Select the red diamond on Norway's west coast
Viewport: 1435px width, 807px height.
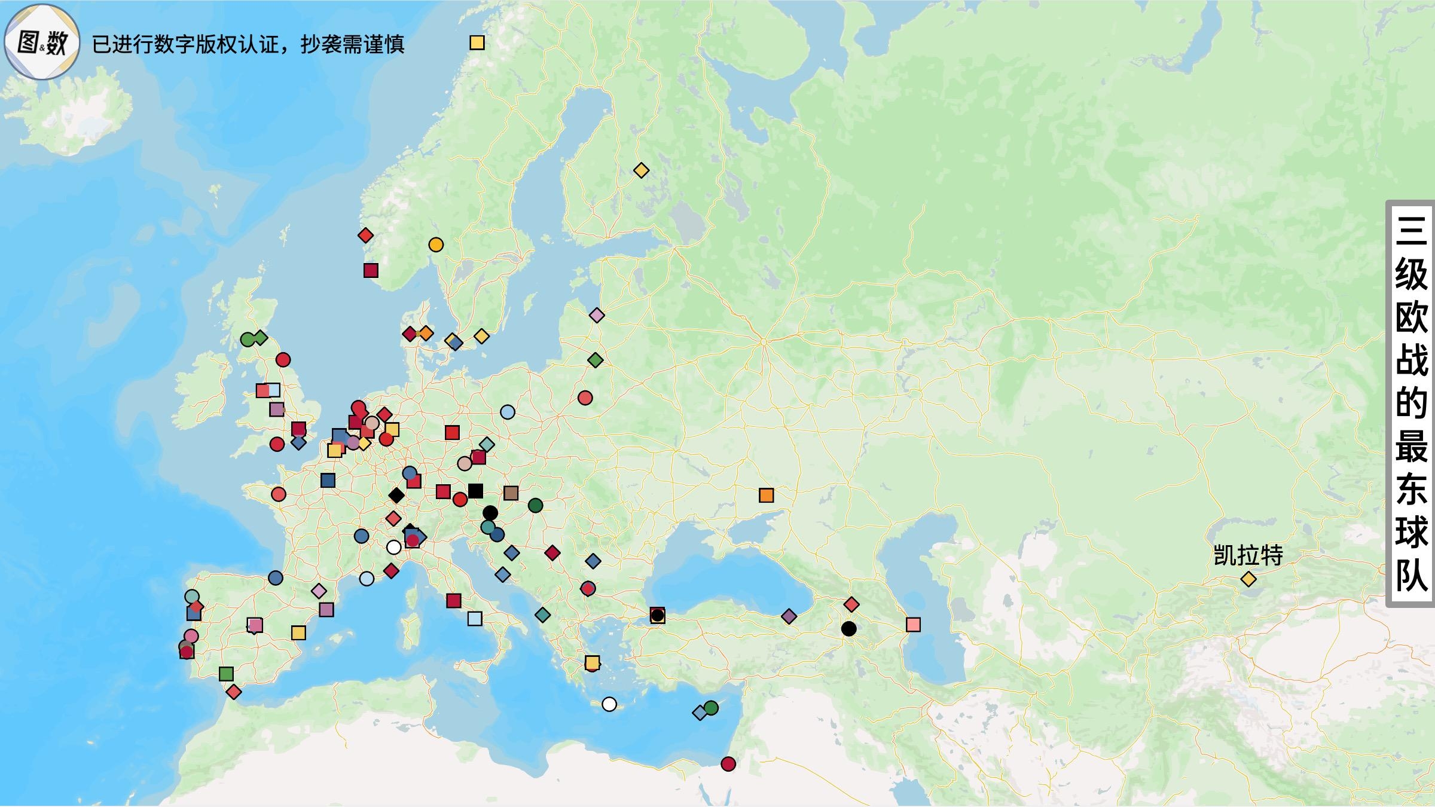click(365, 235)
